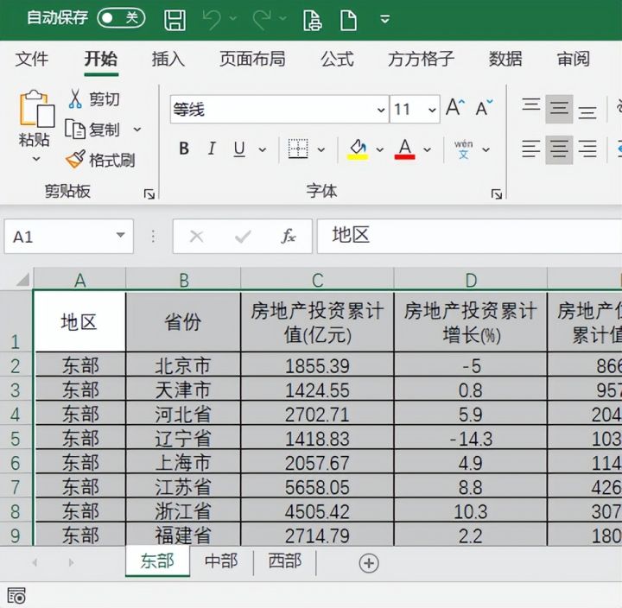Image resolution: width=622 pixels, height=608 pixels.
Task: Toggle Middle Align vertical alignment
Action: click(559, 109)
